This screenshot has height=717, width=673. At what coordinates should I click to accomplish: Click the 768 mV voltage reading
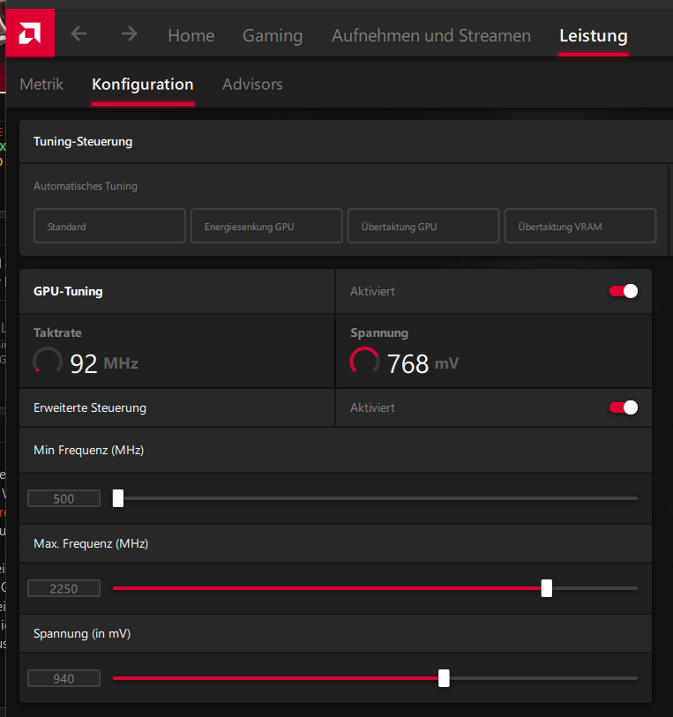(x=422, y=364)
